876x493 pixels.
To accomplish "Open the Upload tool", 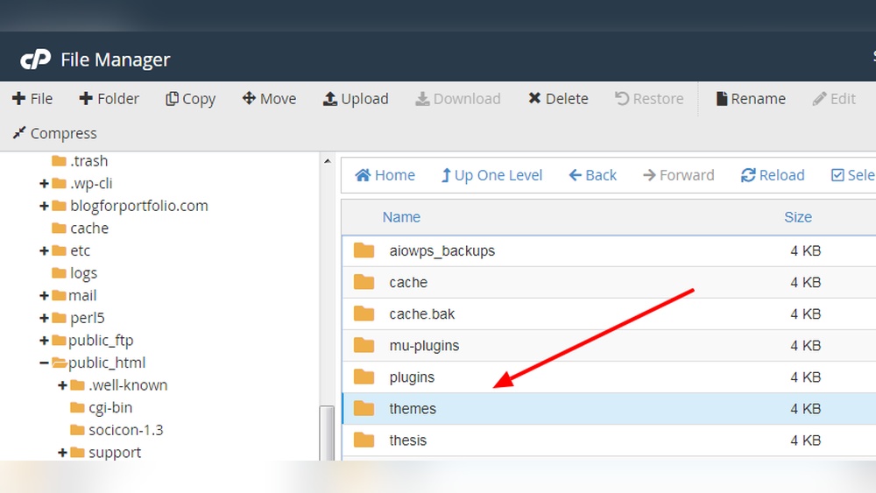I will tap(356, 99).
